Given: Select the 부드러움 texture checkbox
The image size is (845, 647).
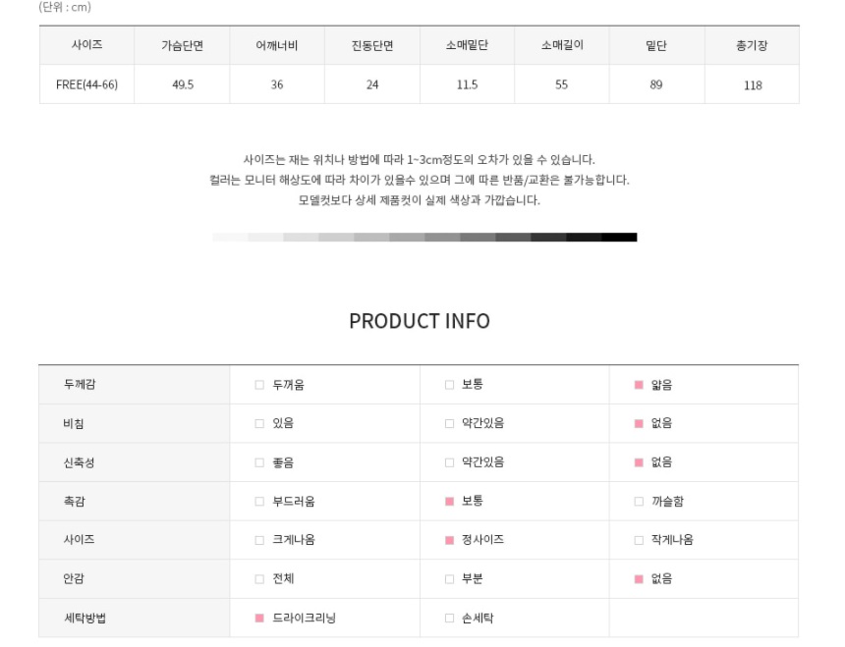Looking at the screenshot, I should (259, 502).
